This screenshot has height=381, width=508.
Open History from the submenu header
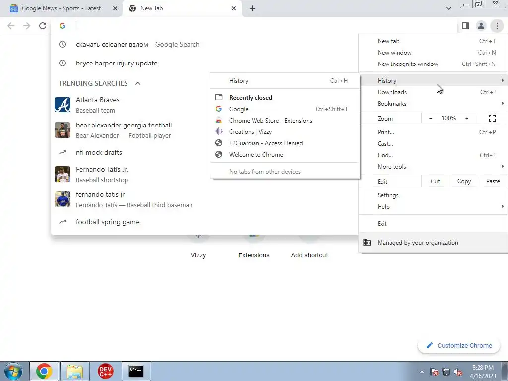[x=285, y=81]
